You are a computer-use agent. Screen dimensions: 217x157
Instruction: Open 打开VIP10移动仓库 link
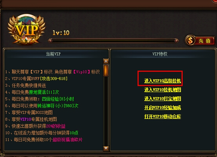point(162,116)
